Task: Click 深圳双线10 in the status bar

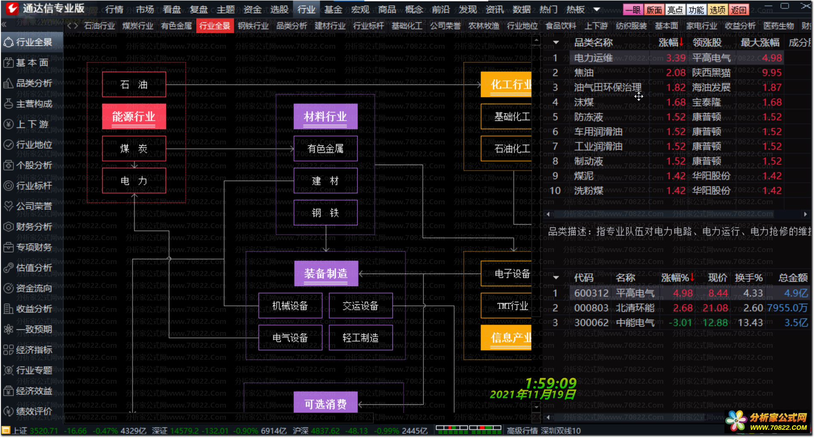Action: [x=561, y=431]
